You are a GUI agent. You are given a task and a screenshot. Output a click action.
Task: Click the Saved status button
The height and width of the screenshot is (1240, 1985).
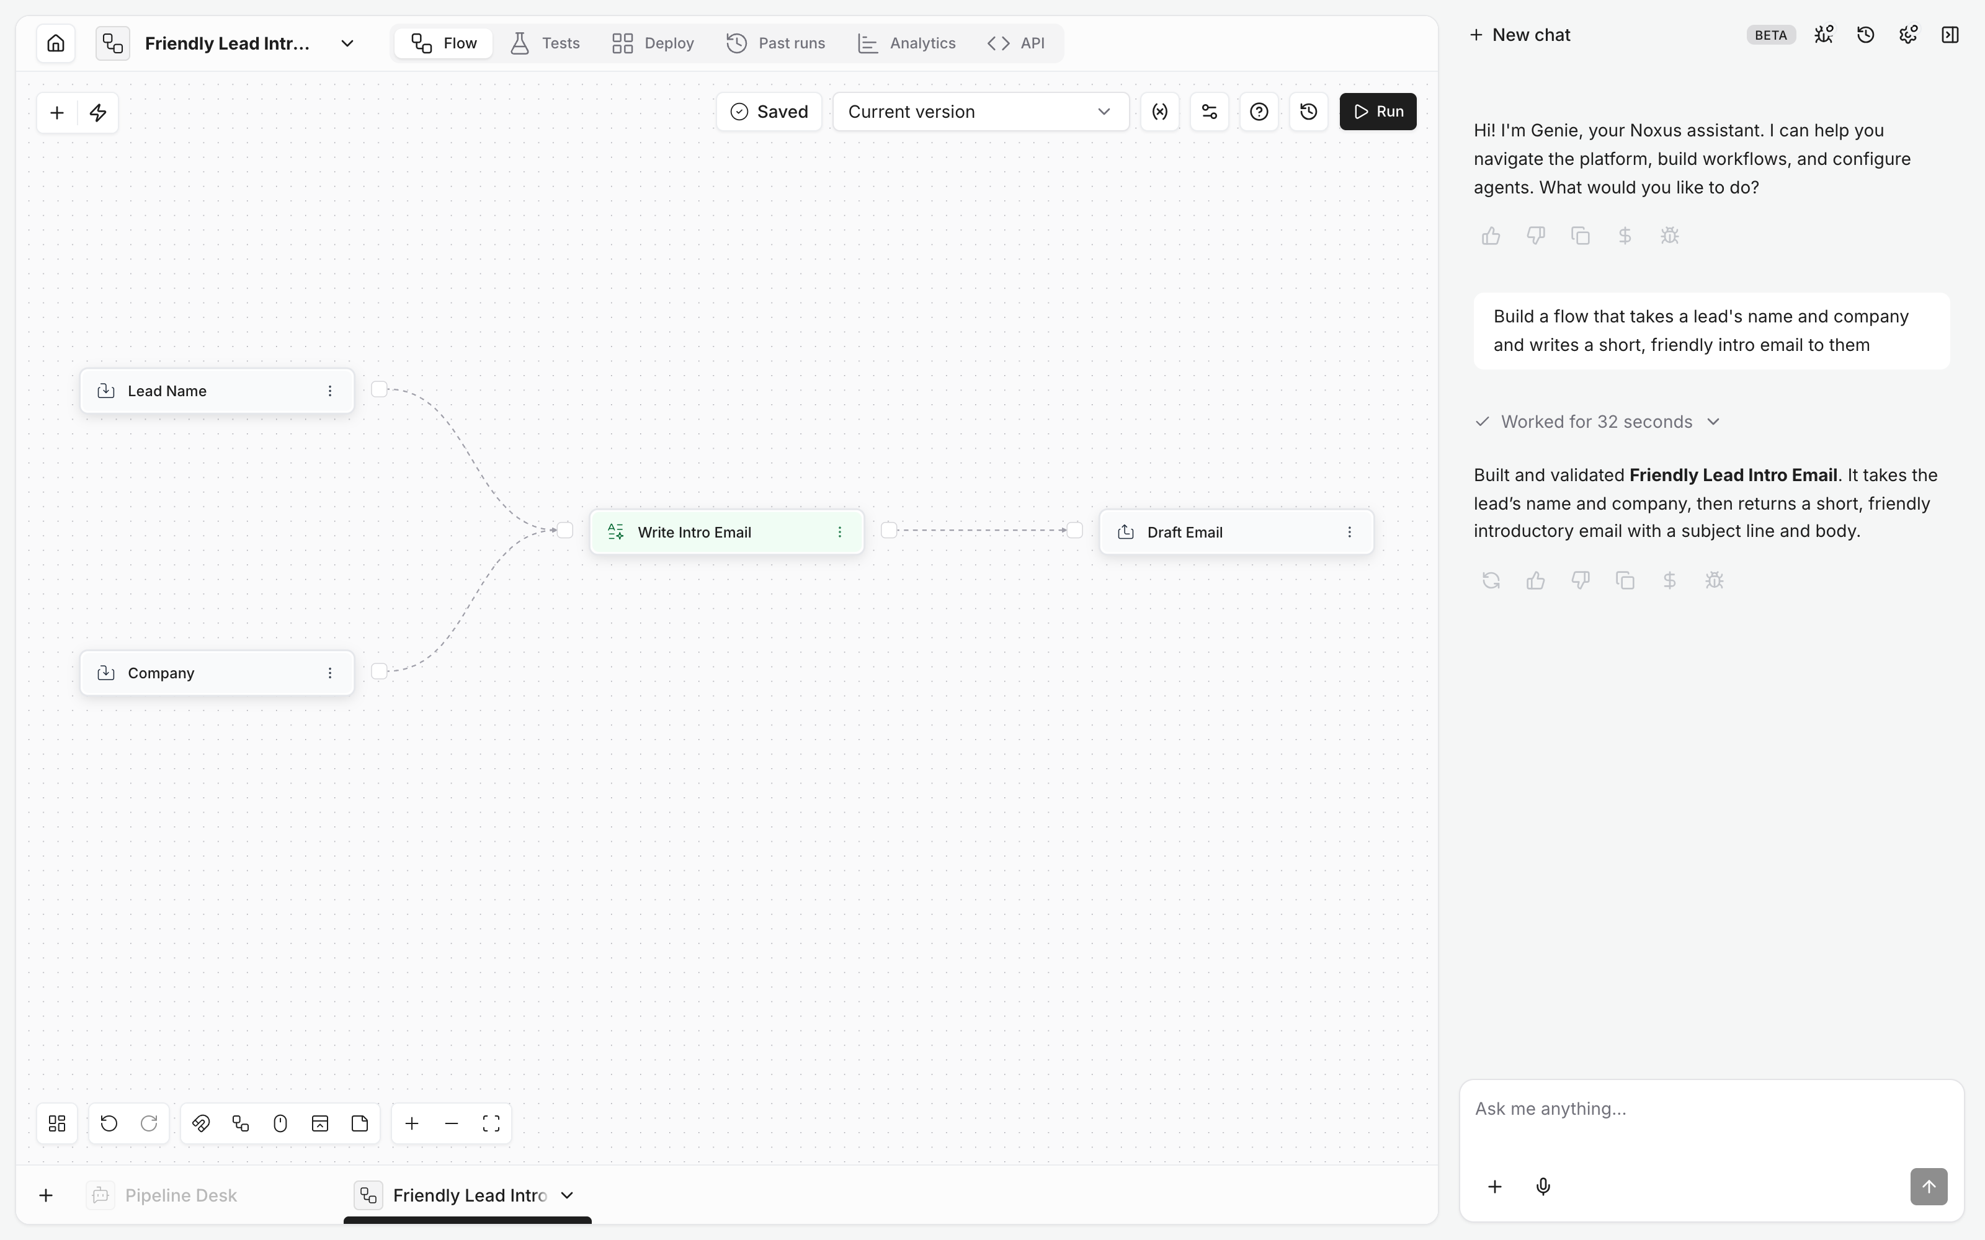click(769, 112)
